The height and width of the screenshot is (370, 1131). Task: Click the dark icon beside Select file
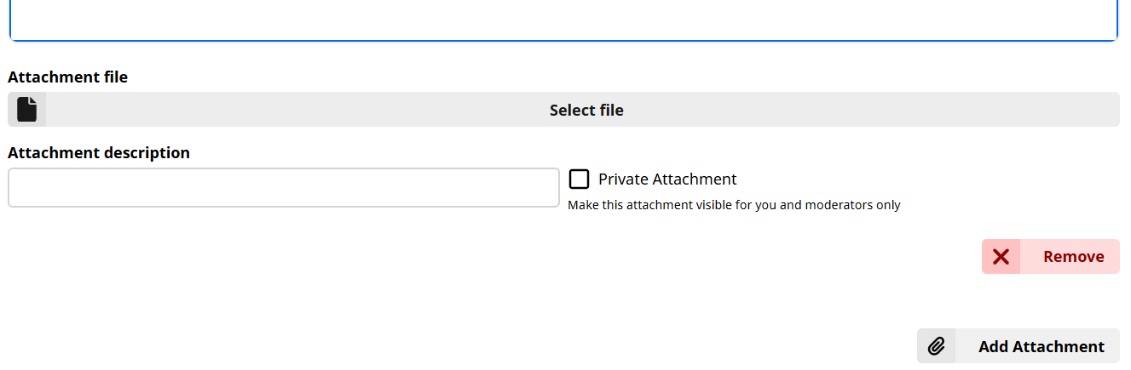(27, 110)
